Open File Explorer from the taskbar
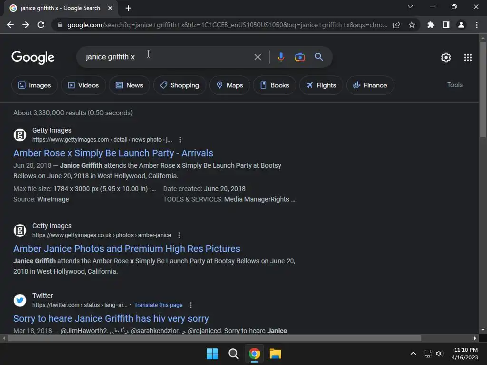The height and width of the screenshot is (365, 487). click(x=275, y=354)
